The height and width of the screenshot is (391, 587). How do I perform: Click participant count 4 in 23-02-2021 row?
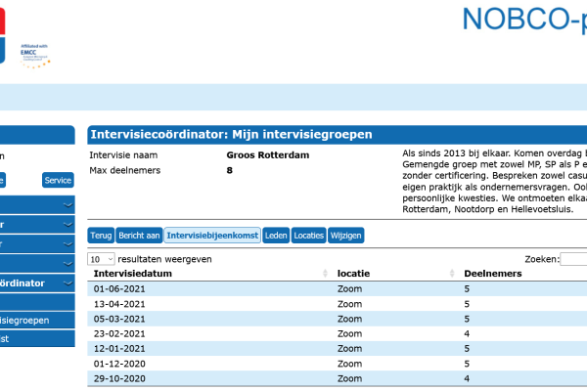click(x=467, y=333)
